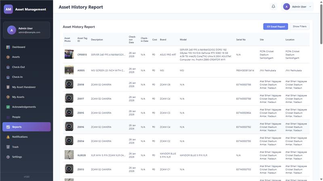This screenshot has width=323, height=181.
Task: Click the People icon in sidebar
Action: click(8, 117)
